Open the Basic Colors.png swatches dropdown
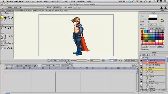168x94 pixels. pos(156,28)
